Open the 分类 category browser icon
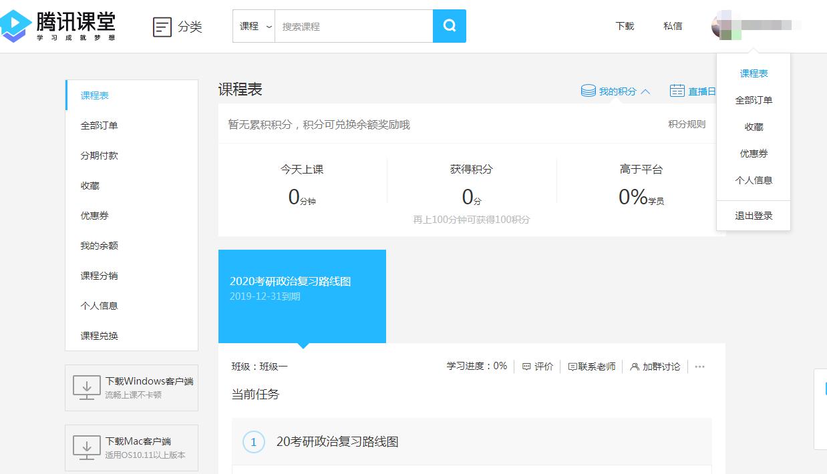Image resolution: width=827 pixels, height=474 pixels. pos(162,26)
